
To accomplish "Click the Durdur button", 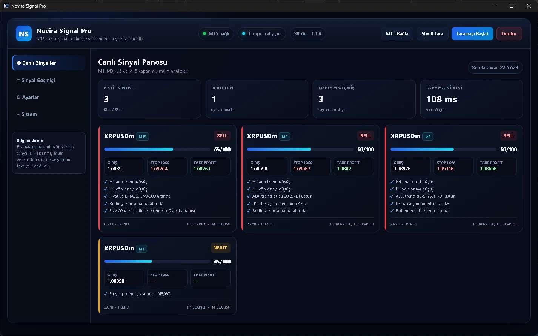I will tap(509, 34).
